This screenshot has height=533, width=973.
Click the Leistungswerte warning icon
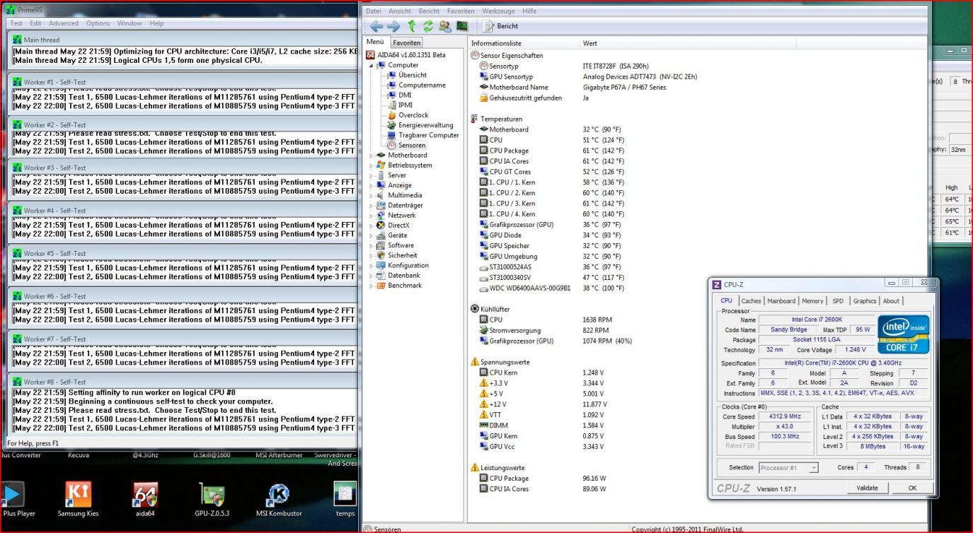click(x=475, y=468)
